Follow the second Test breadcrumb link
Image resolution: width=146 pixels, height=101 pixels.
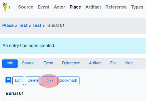[x=37, y=25]
